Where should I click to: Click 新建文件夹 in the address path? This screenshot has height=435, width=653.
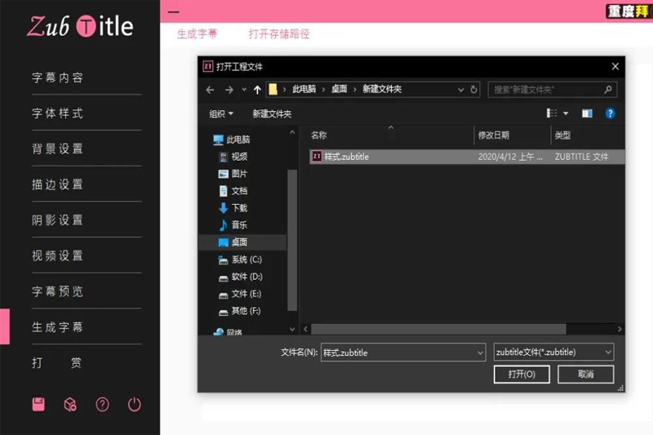(x=382, y=89)
